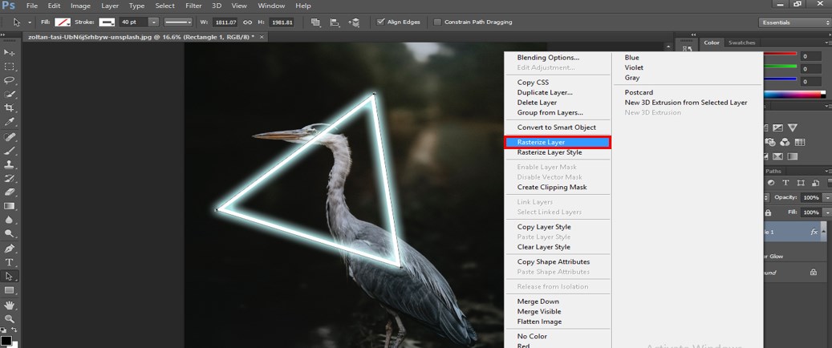Open the layer Fill value dropdown arrow
The width and height of the screenshot is (832, 348).
point(826,212)
